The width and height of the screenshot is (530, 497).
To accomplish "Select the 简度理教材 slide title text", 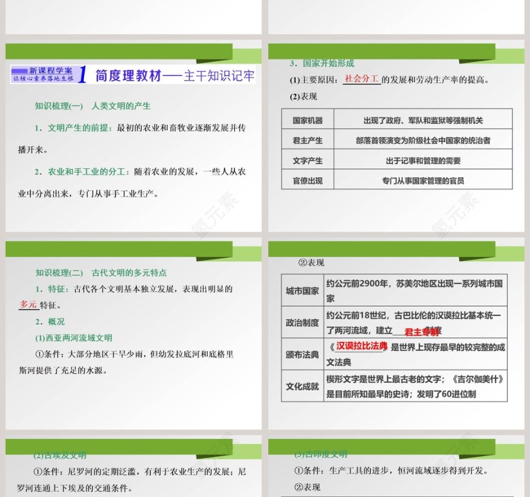I will (174, 76).
